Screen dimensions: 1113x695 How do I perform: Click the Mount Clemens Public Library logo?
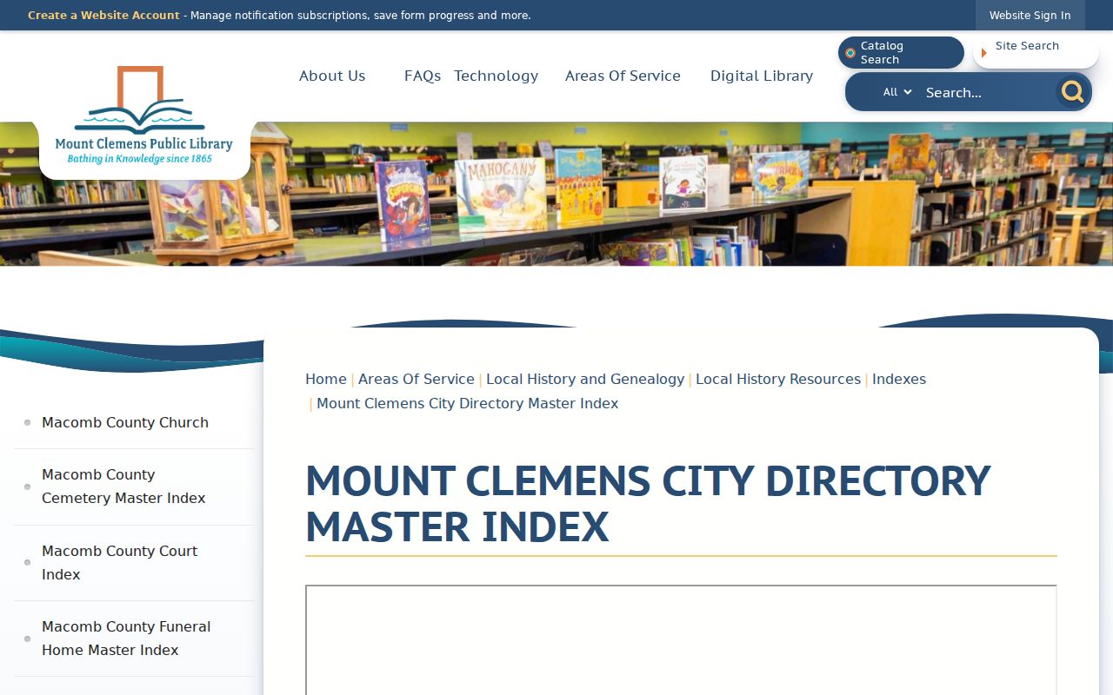(x=144, y=115)
